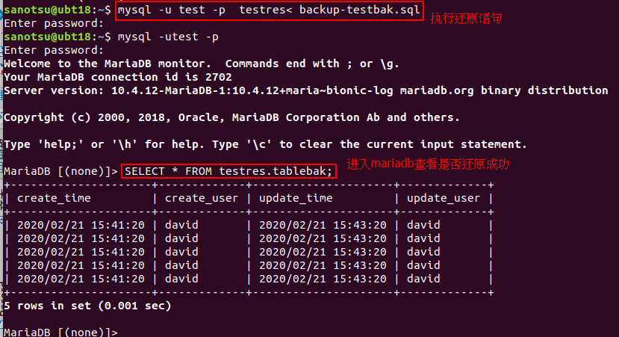Click last row's update_time value
The width and height of the screenshot is (619, 337).
pyautogui.click(x=323, y=279)
